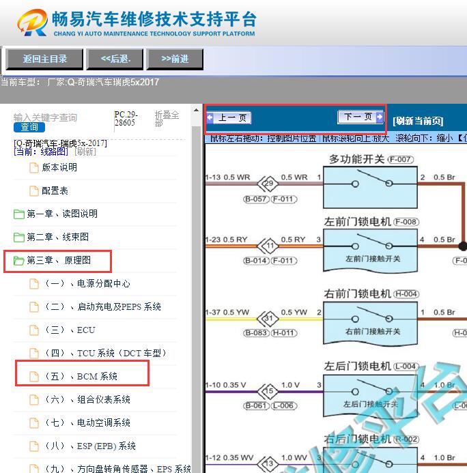Go to next page with 下一页
Screen dimensions: 467x473
[x=360, y=117]
